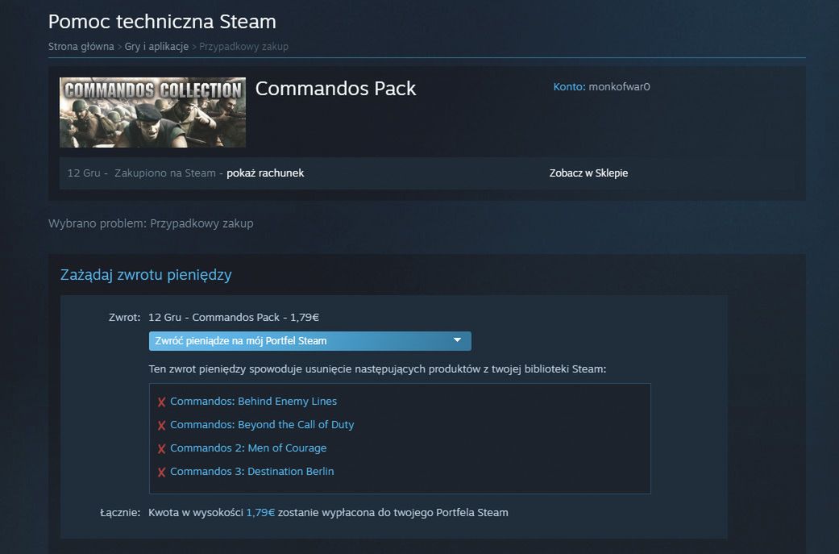Go to Strona główna breadcrumb
This screenshot has width=839, height=554.
click(81, 47)
